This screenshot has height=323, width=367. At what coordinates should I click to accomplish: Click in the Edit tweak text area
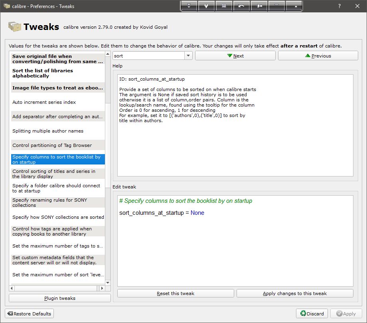(x=235, y=241)
